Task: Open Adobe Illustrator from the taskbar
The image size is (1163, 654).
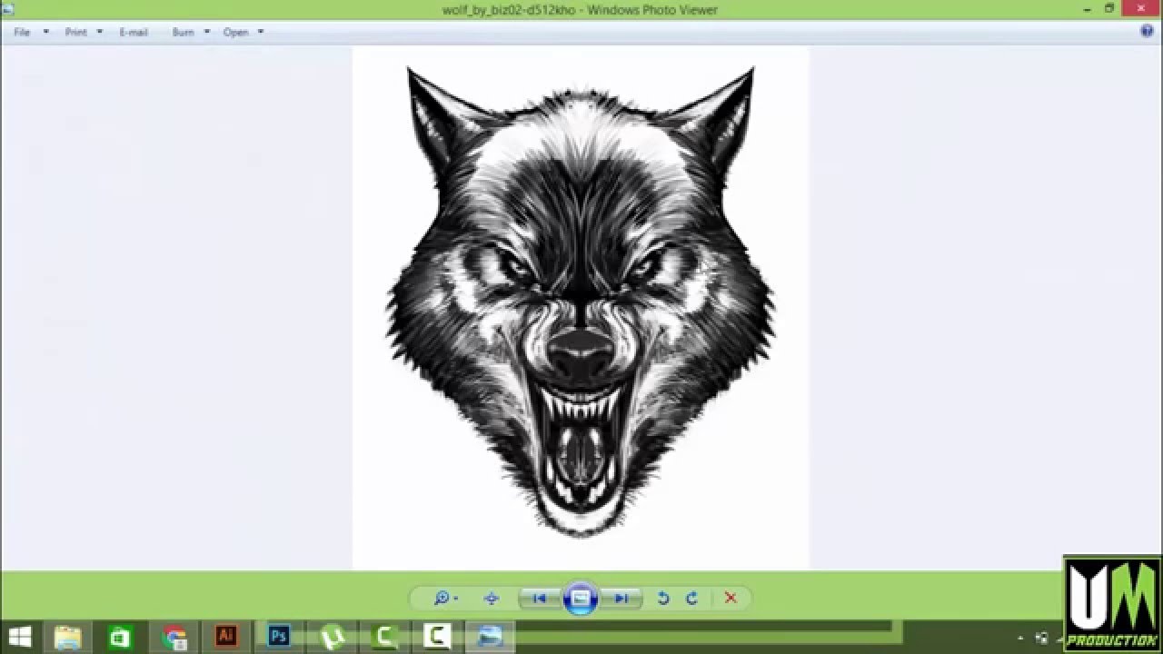Action: pos(225,637)
